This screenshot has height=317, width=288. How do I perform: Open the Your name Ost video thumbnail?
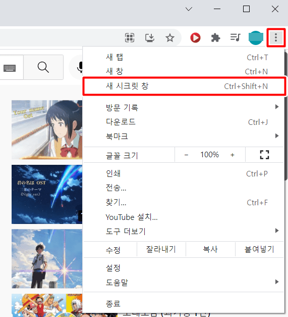tap(47, 129)
